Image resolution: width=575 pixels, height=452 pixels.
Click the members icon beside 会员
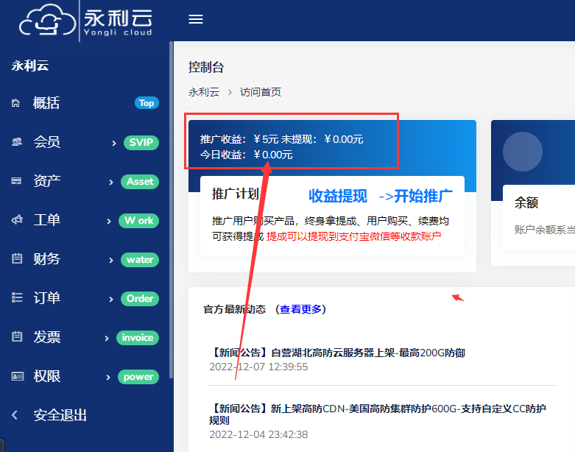click(x=17, y=142)
